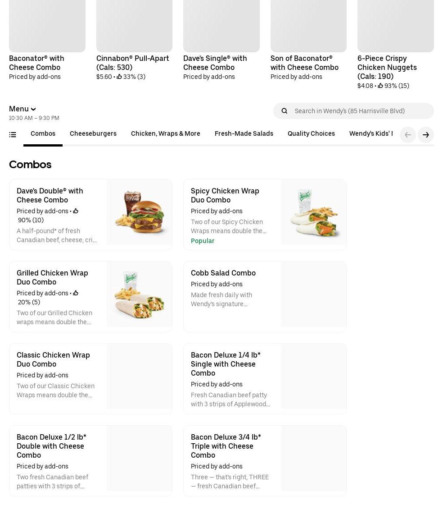Image resolution: width=443 pixels, height=505 pixels.
Task: Expand the Menu dropdown chevron
Action: 33,109
